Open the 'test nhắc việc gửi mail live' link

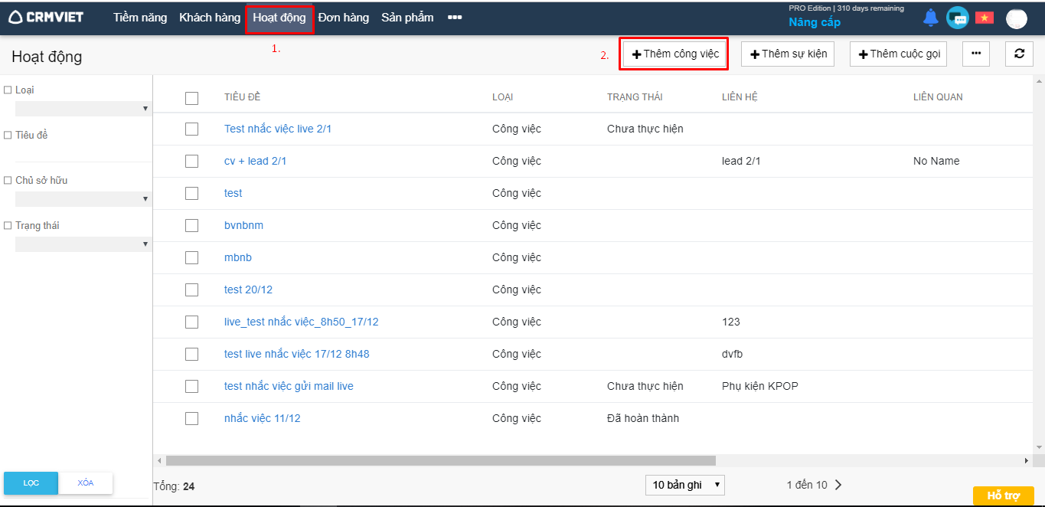click(289, 386)
